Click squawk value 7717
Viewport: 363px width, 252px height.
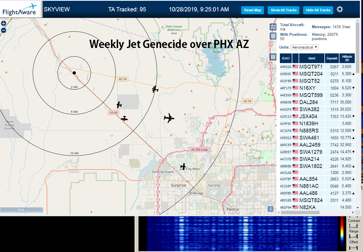coord(334,102)
